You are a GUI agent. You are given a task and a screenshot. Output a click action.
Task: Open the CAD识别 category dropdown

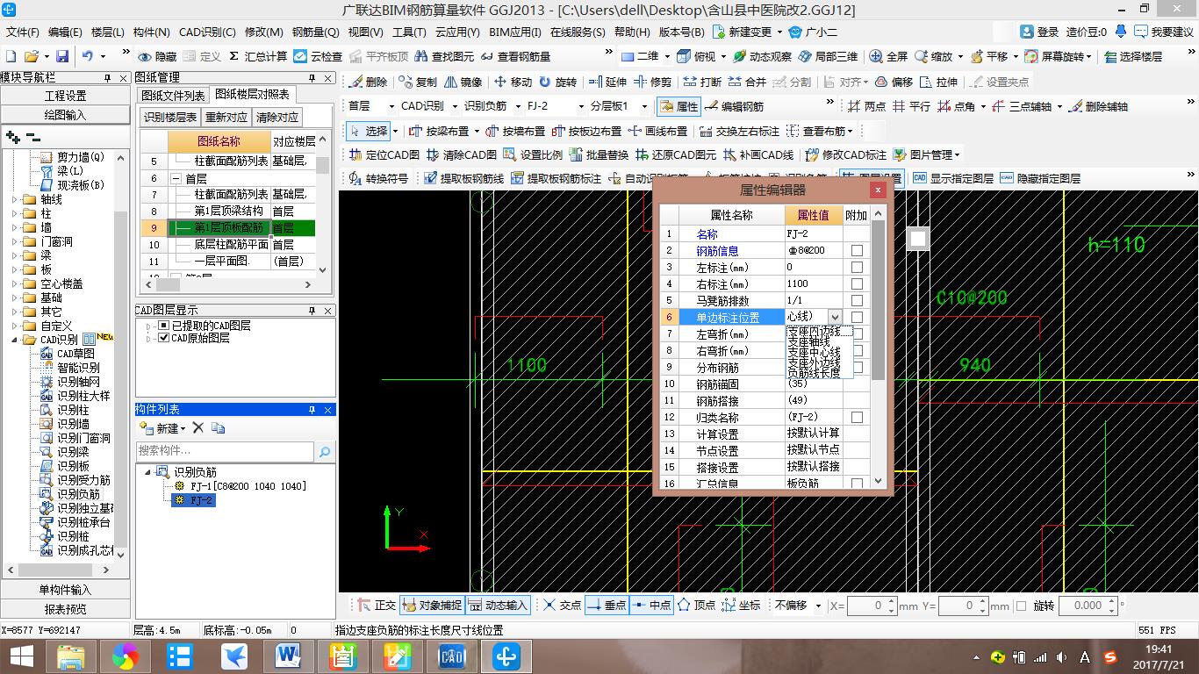(x=454, y=106)
